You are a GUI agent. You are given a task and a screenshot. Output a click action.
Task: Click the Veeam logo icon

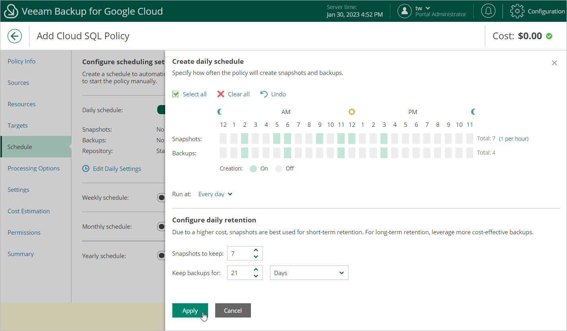click(11, 11)
